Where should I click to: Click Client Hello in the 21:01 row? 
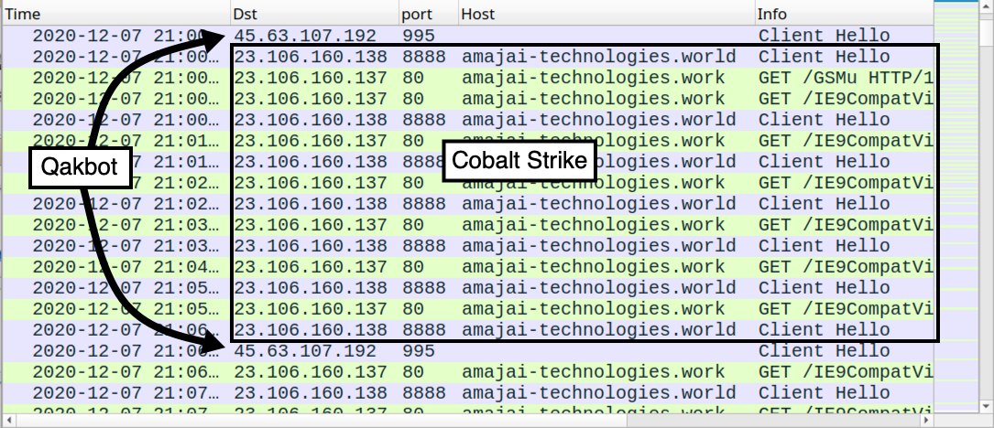pyautogui.click(x=825, y=162)
